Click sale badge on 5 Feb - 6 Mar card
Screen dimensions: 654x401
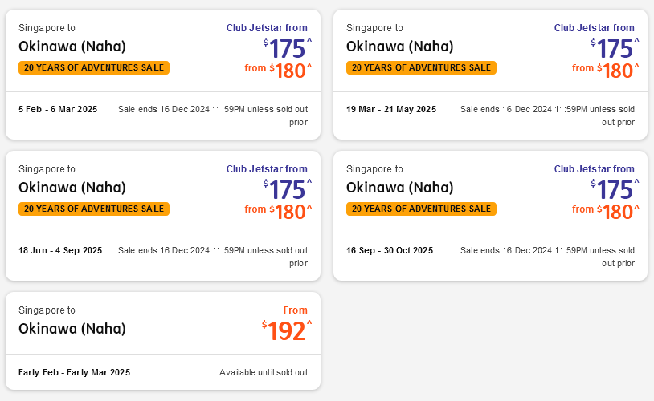click(94, 67)
